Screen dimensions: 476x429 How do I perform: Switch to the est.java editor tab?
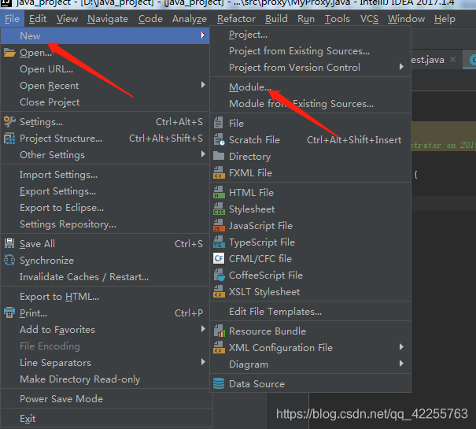[x=428, y=60]
